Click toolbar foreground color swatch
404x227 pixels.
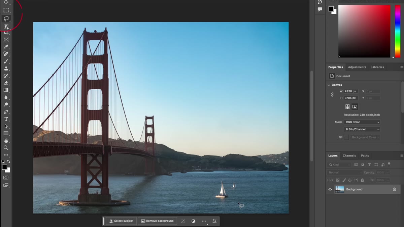pos(4,167)
